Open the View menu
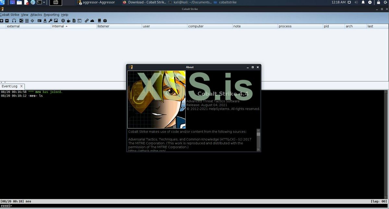389x209 pixels. pyautogui.click(x=25, y=15)
